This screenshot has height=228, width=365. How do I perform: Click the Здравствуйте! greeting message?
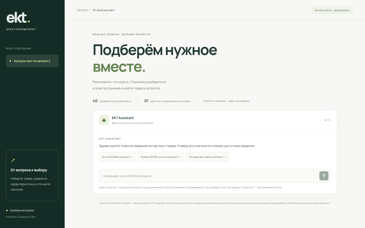click(x=177, y=146)
